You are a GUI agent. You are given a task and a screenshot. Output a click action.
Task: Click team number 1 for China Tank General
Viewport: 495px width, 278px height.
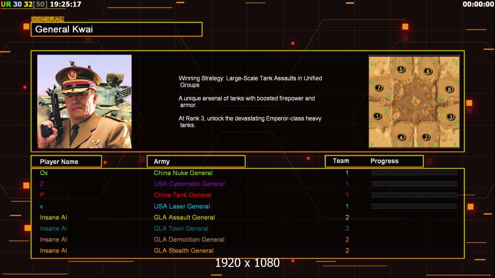347,195
